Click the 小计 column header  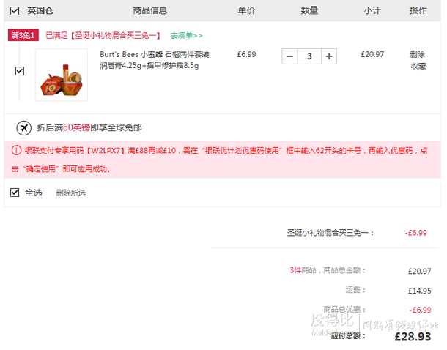(x=372, y=11)
